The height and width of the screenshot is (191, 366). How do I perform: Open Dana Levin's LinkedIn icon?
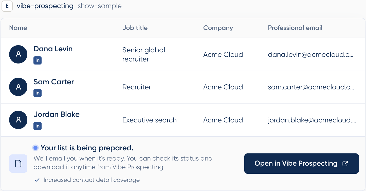pyautogui.click(x=38, y=60)
